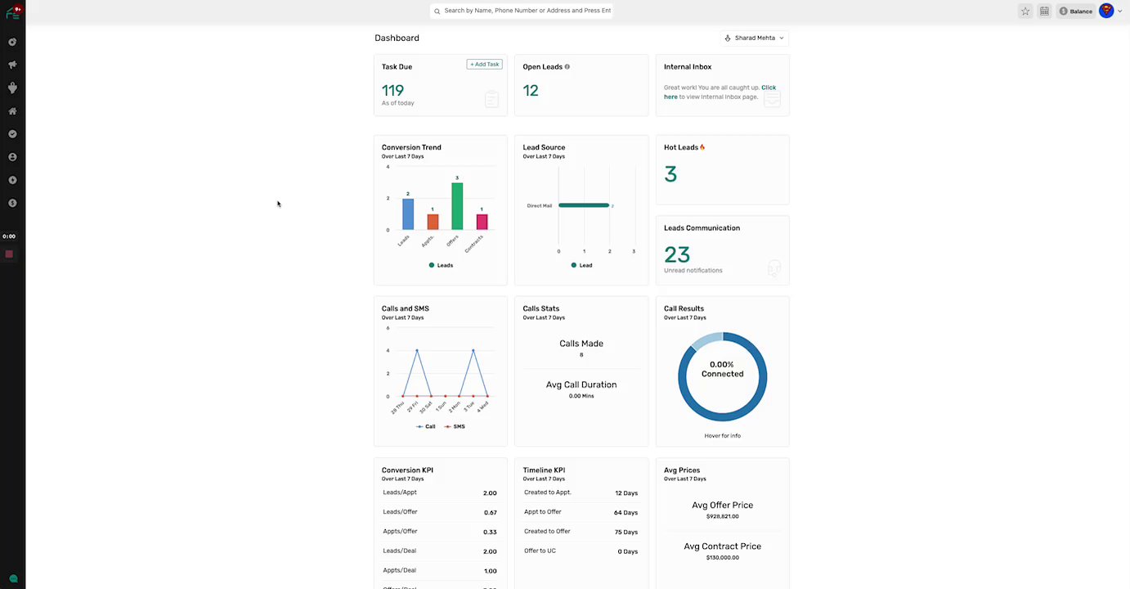The image size is (1130, 589).
Task: Toggle Leads legend under Conversion Trend chart
Action: 441,265
